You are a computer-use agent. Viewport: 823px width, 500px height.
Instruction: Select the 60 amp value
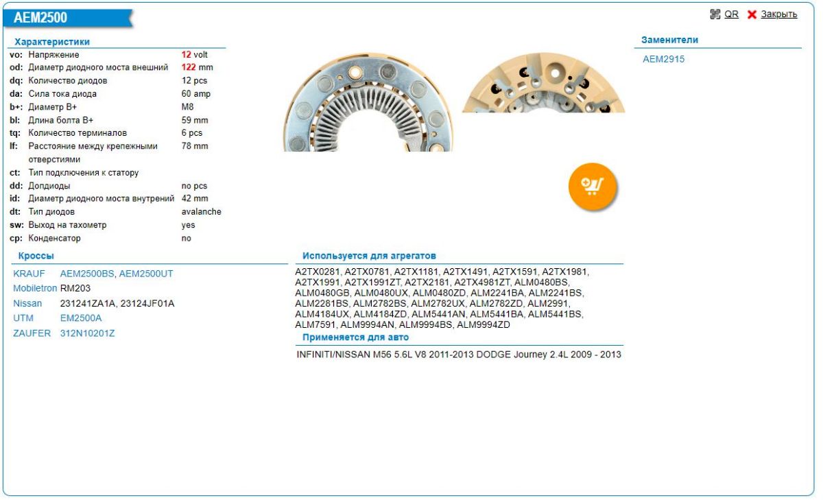[x=196, y=94]
